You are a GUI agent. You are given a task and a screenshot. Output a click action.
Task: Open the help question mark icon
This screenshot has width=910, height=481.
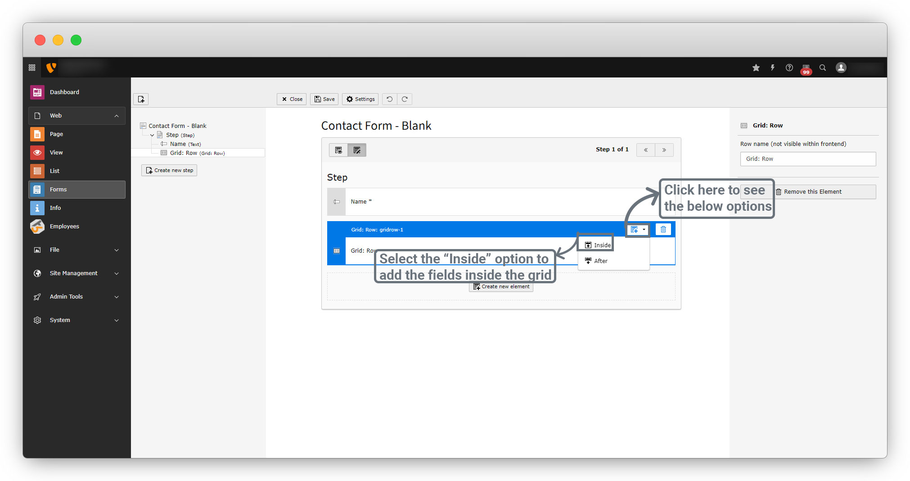click(789, 68)
